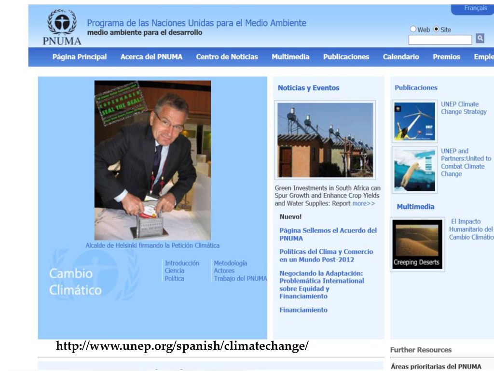Viewport: 494px width, 371px height.
Task: Open UNEP Climate Change Strategy cover thumbnail
Action: [414, 121]
